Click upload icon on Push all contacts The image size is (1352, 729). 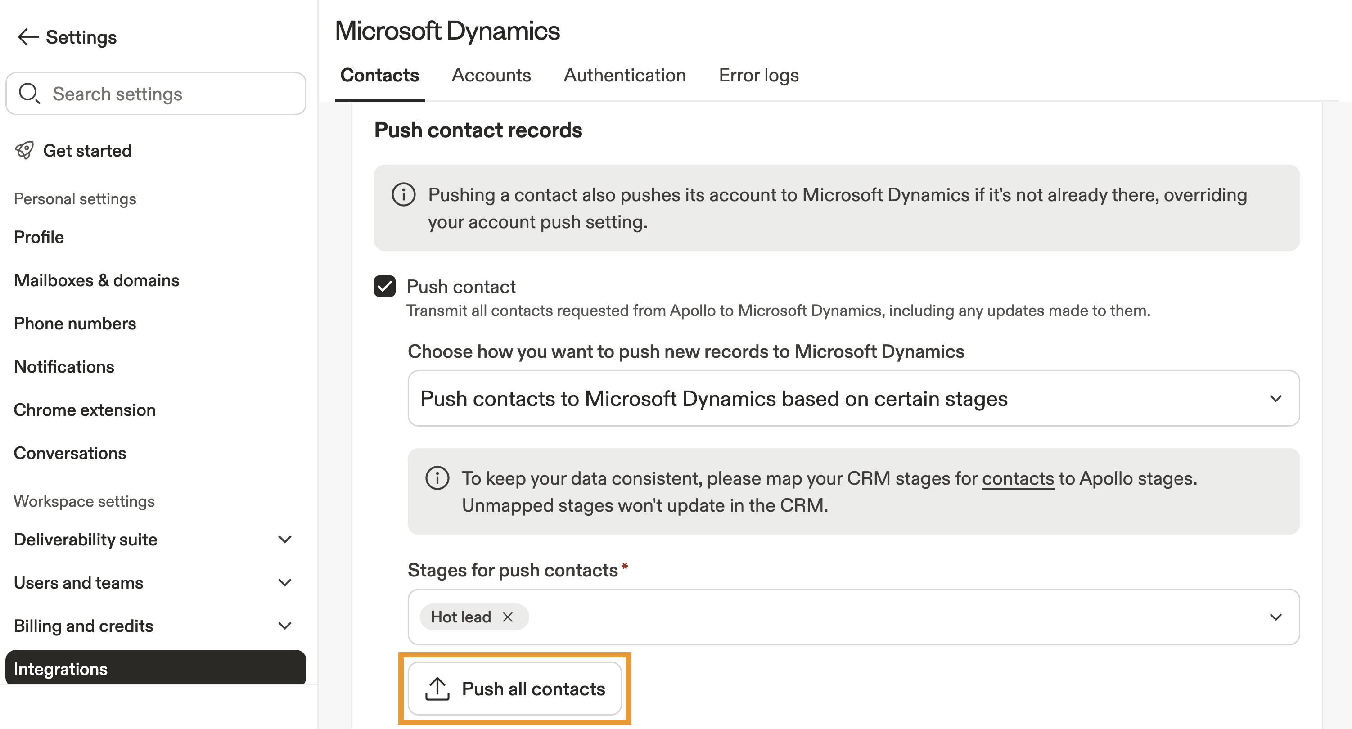click(x=437, y=688)
